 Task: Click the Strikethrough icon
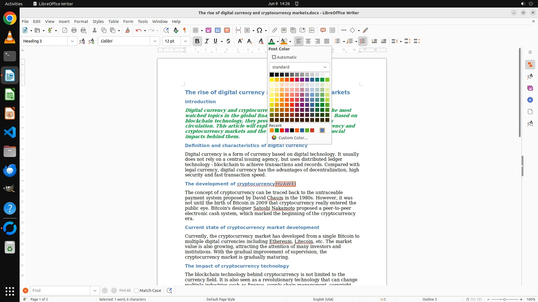(x=228, y=41)
